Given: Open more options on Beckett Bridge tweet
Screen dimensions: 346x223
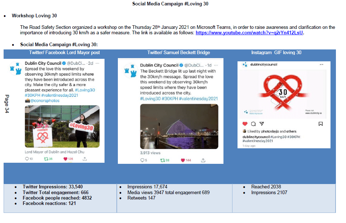Looking at the screenshot, I should click(x=217, y=65).
